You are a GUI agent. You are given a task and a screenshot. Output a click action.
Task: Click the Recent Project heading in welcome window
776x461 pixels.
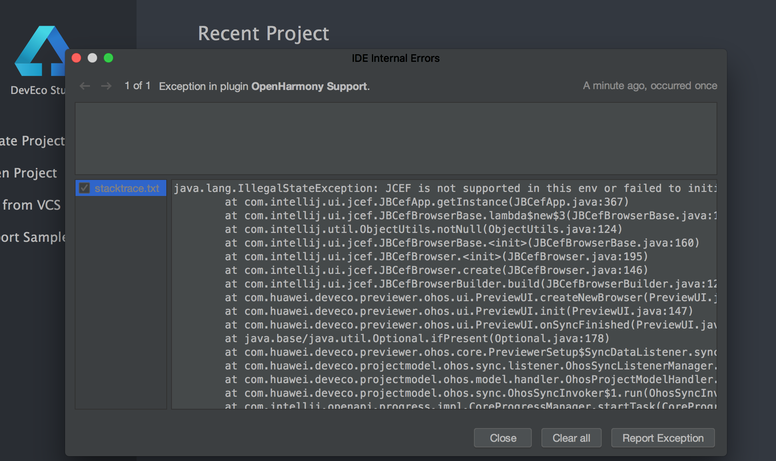click(263, 33)
